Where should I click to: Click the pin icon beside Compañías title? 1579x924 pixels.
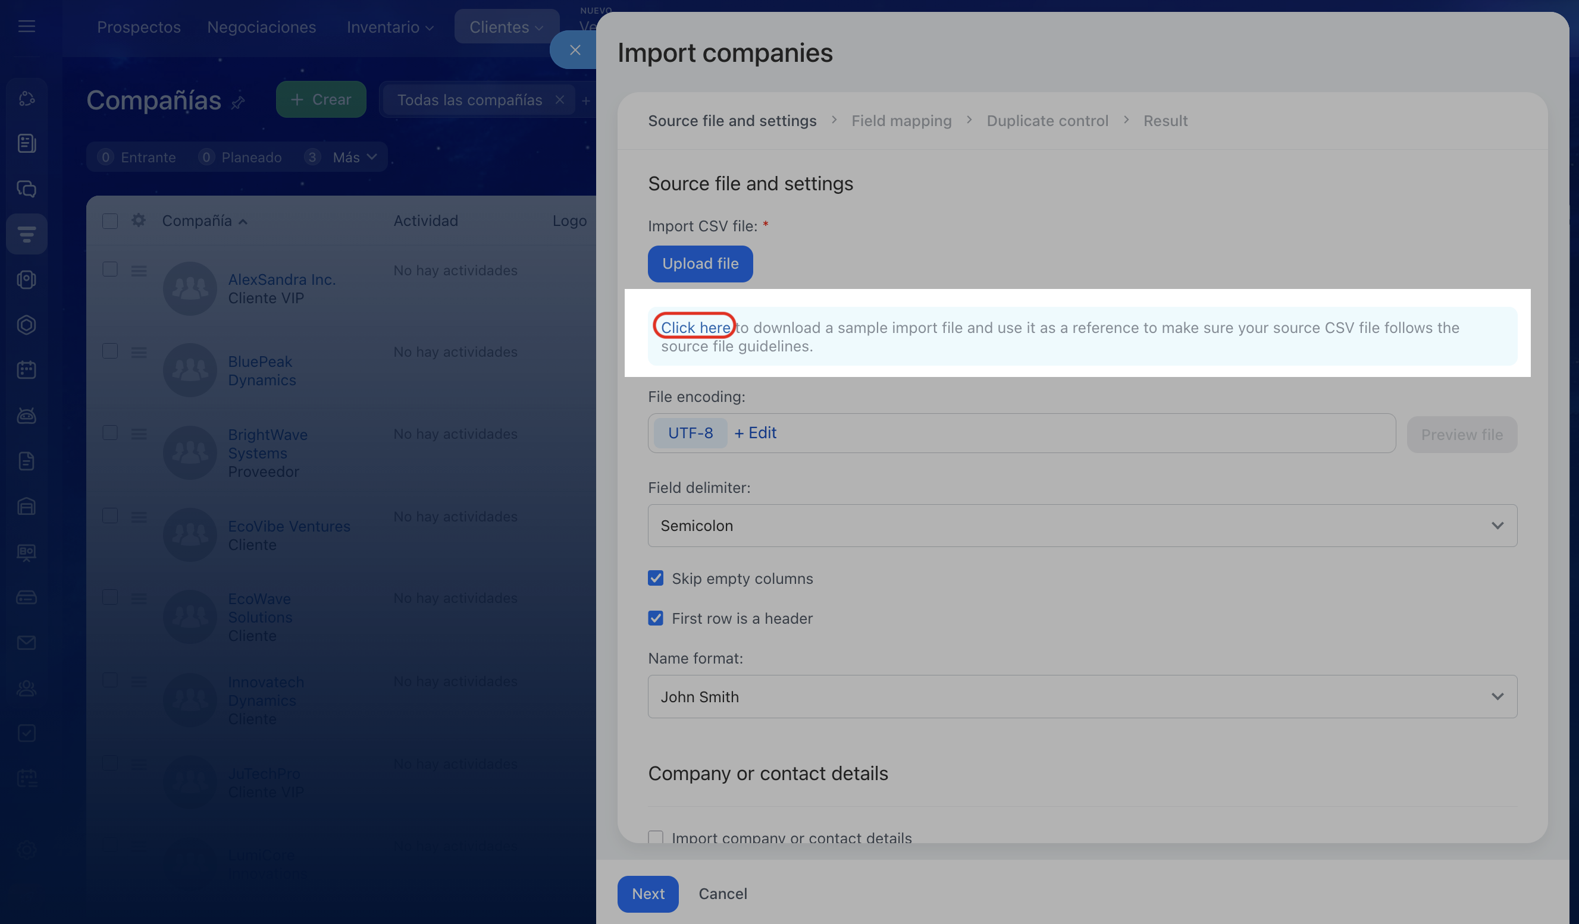[x=238, y=102]
